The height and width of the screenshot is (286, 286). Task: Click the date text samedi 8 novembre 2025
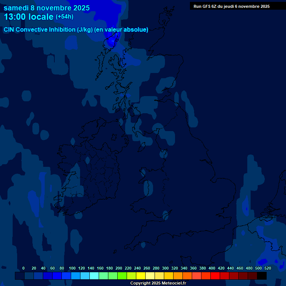47,7
